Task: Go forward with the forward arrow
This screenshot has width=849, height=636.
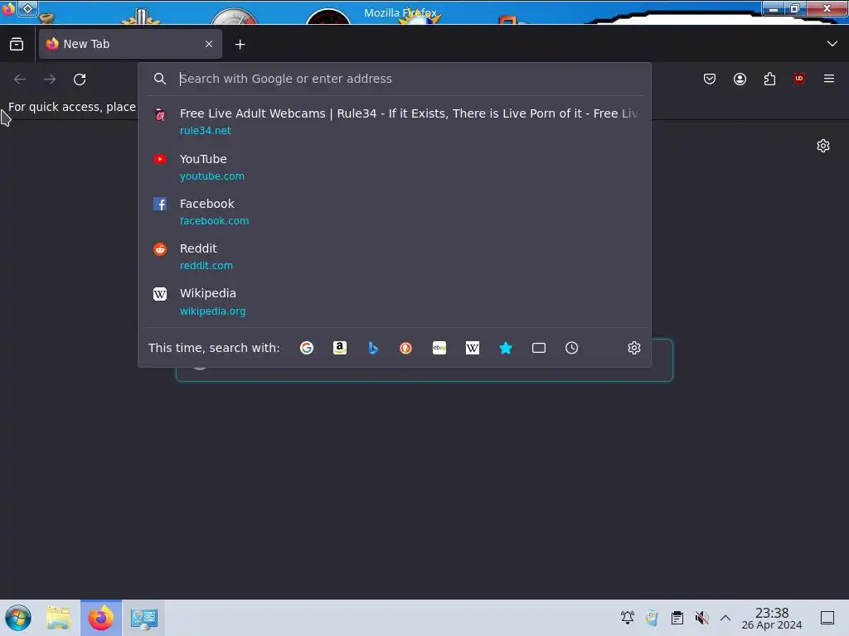Action: point(50,79)
